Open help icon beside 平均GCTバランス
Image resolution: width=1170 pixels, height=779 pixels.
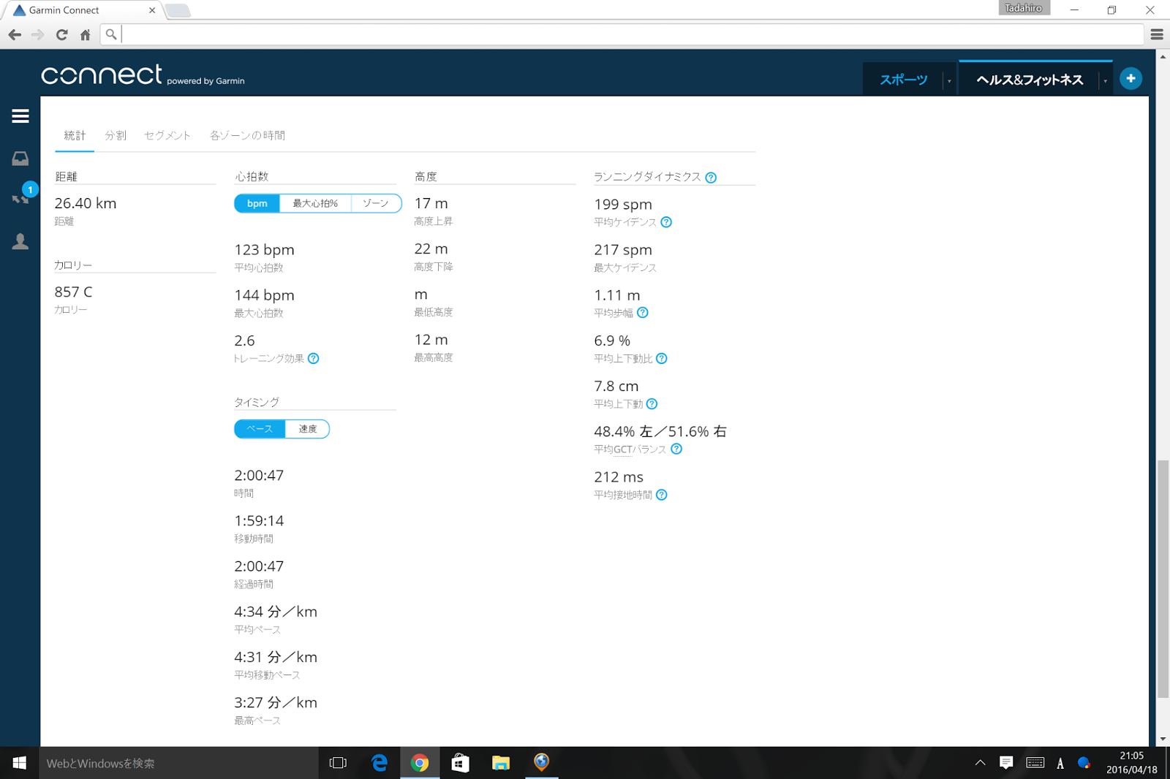[676, 449]
